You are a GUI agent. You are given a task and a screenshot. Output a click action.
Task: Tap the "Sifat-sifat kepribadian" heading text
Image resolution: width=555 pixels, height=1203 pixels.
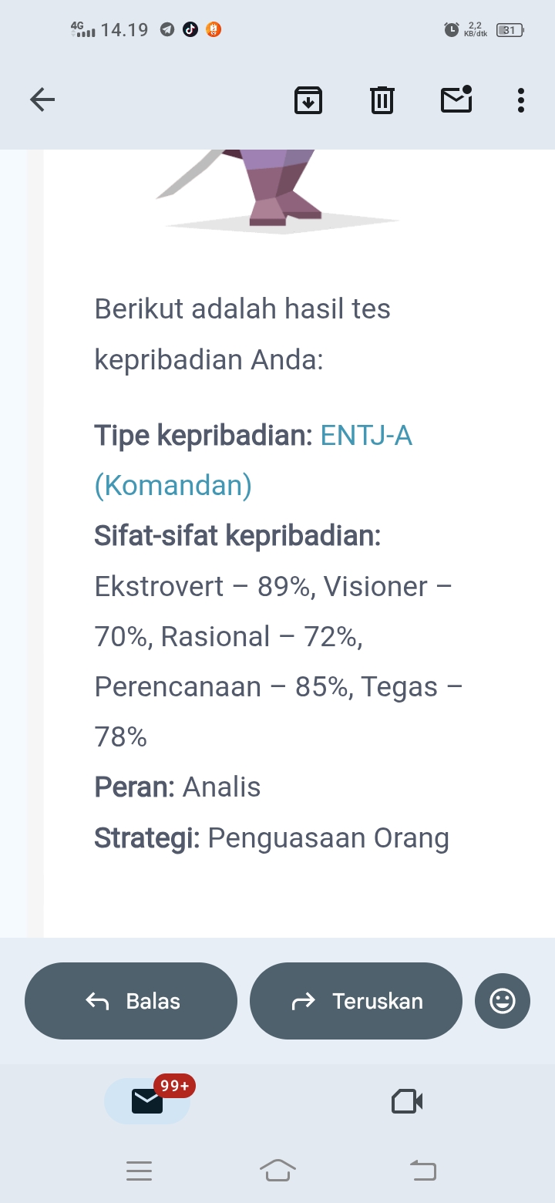coord(237,535)
